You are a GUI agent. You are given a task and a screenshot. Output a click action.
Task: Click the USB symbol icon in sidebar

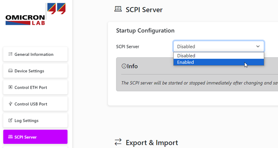[11, 104]
